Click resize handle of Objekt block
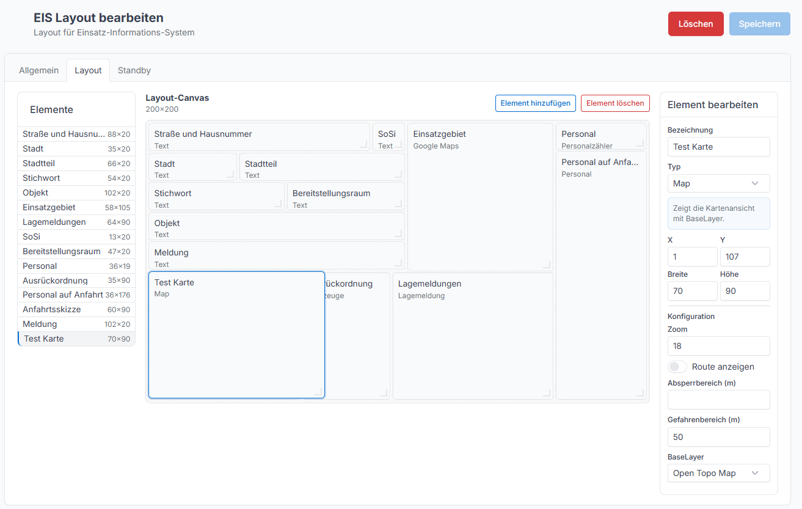The height and width of the screenshot is (509, 802). point(399,234)
